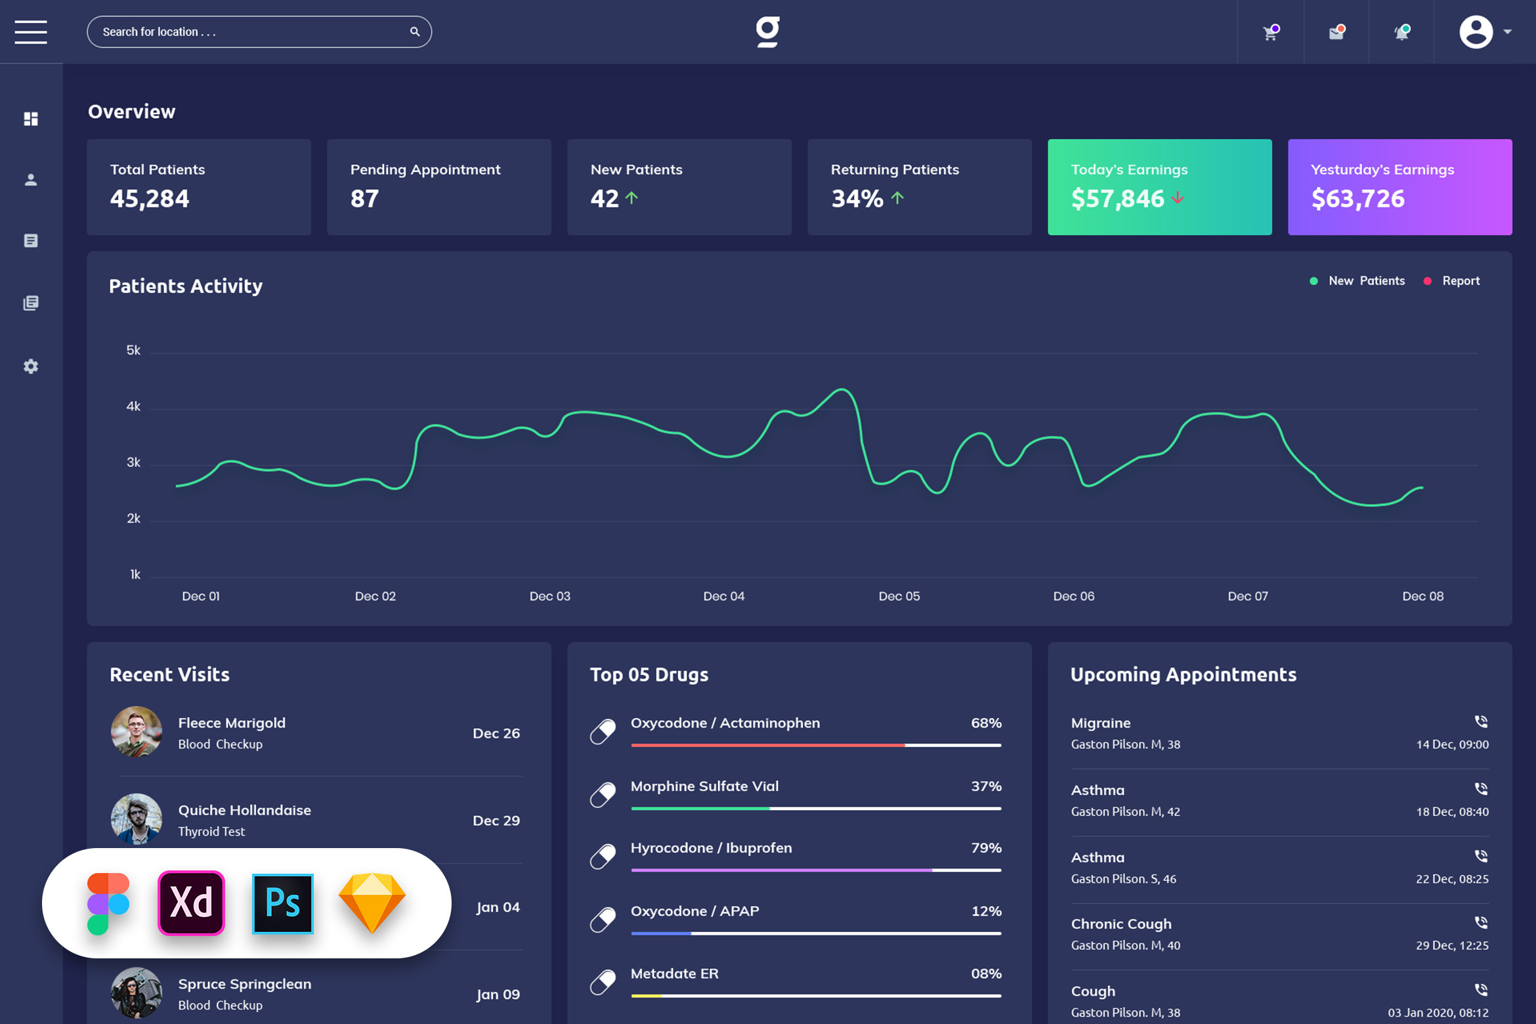Open the mail inbox icon
The height and width of the screenshot is (1024, 1536).
(x=1336, y=33)
